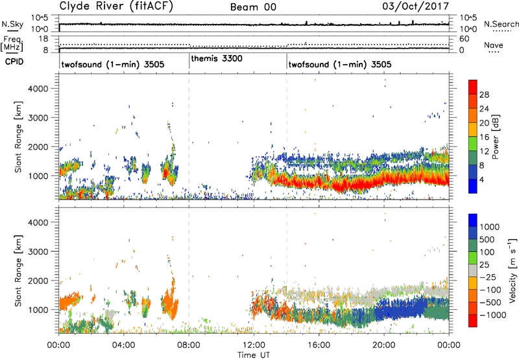519x359 pixels.
Task: Click the '12:00' time axis label
Action: [x=254, y=345]
